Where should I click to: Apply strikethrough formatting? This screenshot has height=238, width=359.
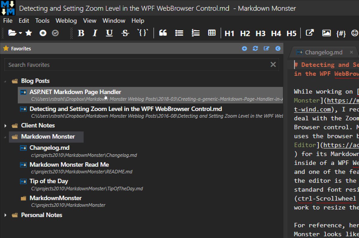(x=125, y=33)
